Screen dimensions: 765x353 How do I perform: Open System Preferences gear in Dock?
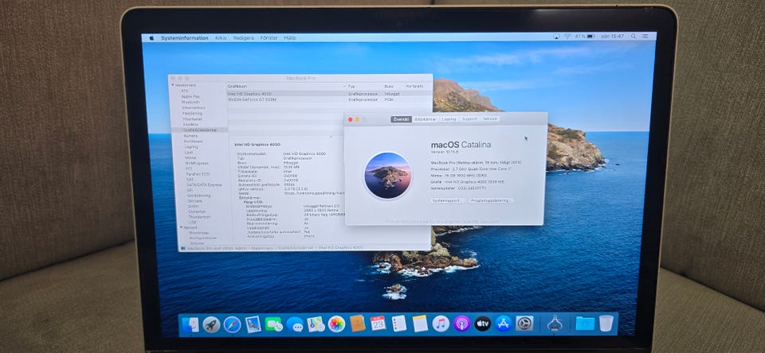point(524,324)
